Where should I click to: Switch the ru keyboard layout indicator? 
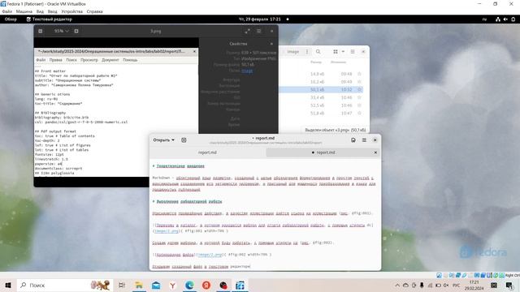[484, 19]
